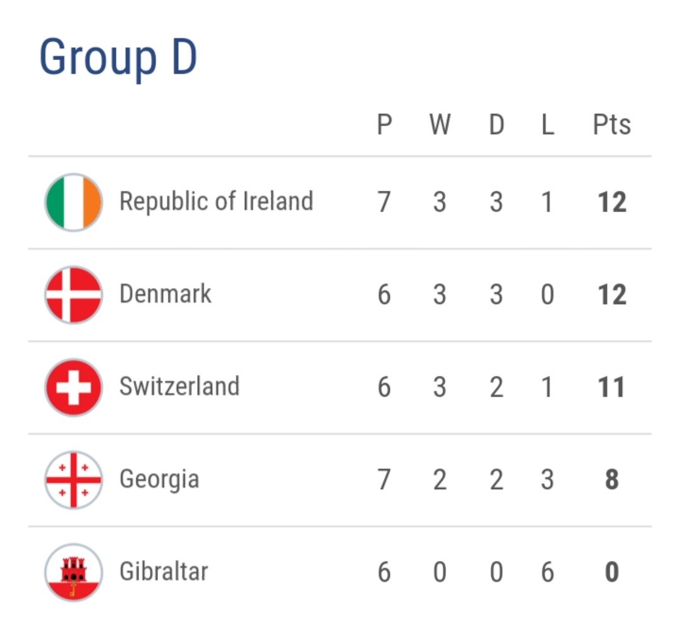Click the W (wins) column header
This screenshot has height=622, width=680.
coord(439,125)
